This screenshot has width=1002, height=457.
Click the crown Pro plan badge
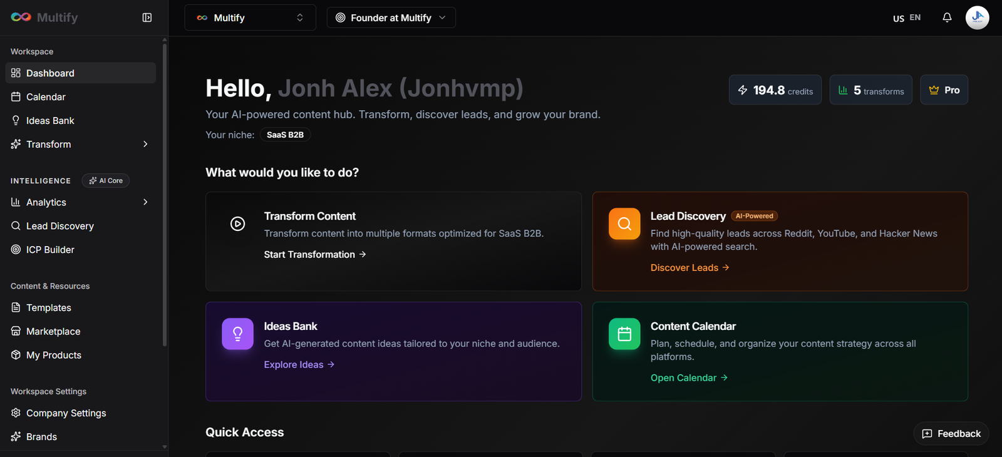[944, 90]
